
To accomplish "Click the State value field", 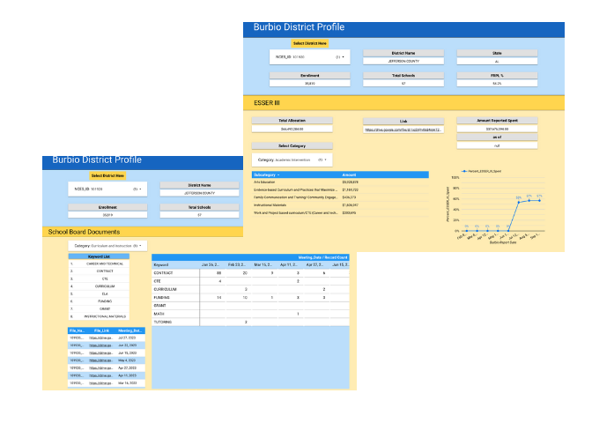I will [497, 61].
